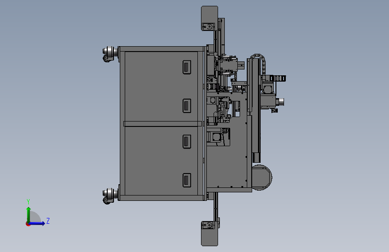Screen dimensions: 389x252
Task: Select the upper caster wheel on the cabinet
Action: pos(110,54)
